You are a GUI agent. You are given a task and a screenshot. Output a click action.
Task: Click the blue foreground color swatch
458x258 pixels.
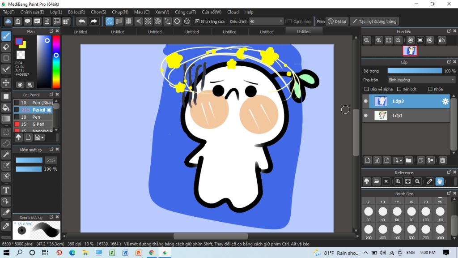(x=19, y=42)
